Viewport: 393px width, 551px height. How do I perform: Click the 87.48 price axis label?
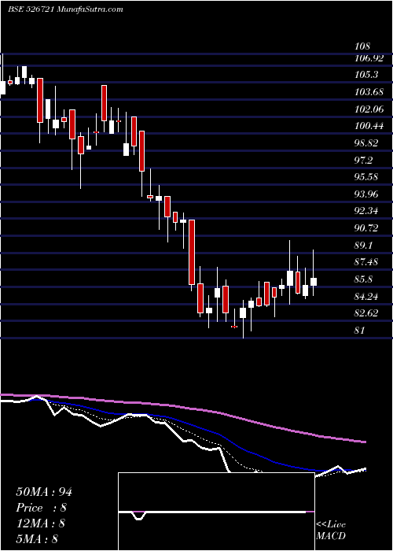point(368,262)
